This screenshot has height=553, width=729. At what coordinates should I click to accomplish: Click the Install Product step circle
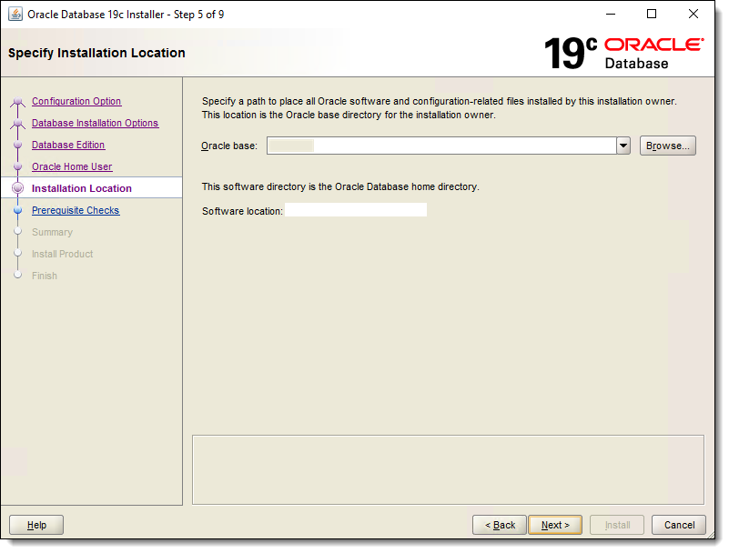tap(18, 254)
